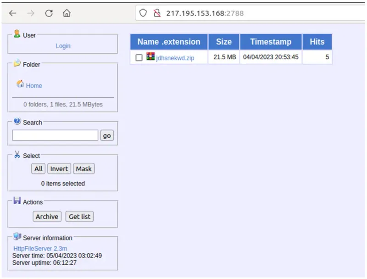Click the Invert selection button
This screenshot has width=367, height=279.
tap(59, 169)
